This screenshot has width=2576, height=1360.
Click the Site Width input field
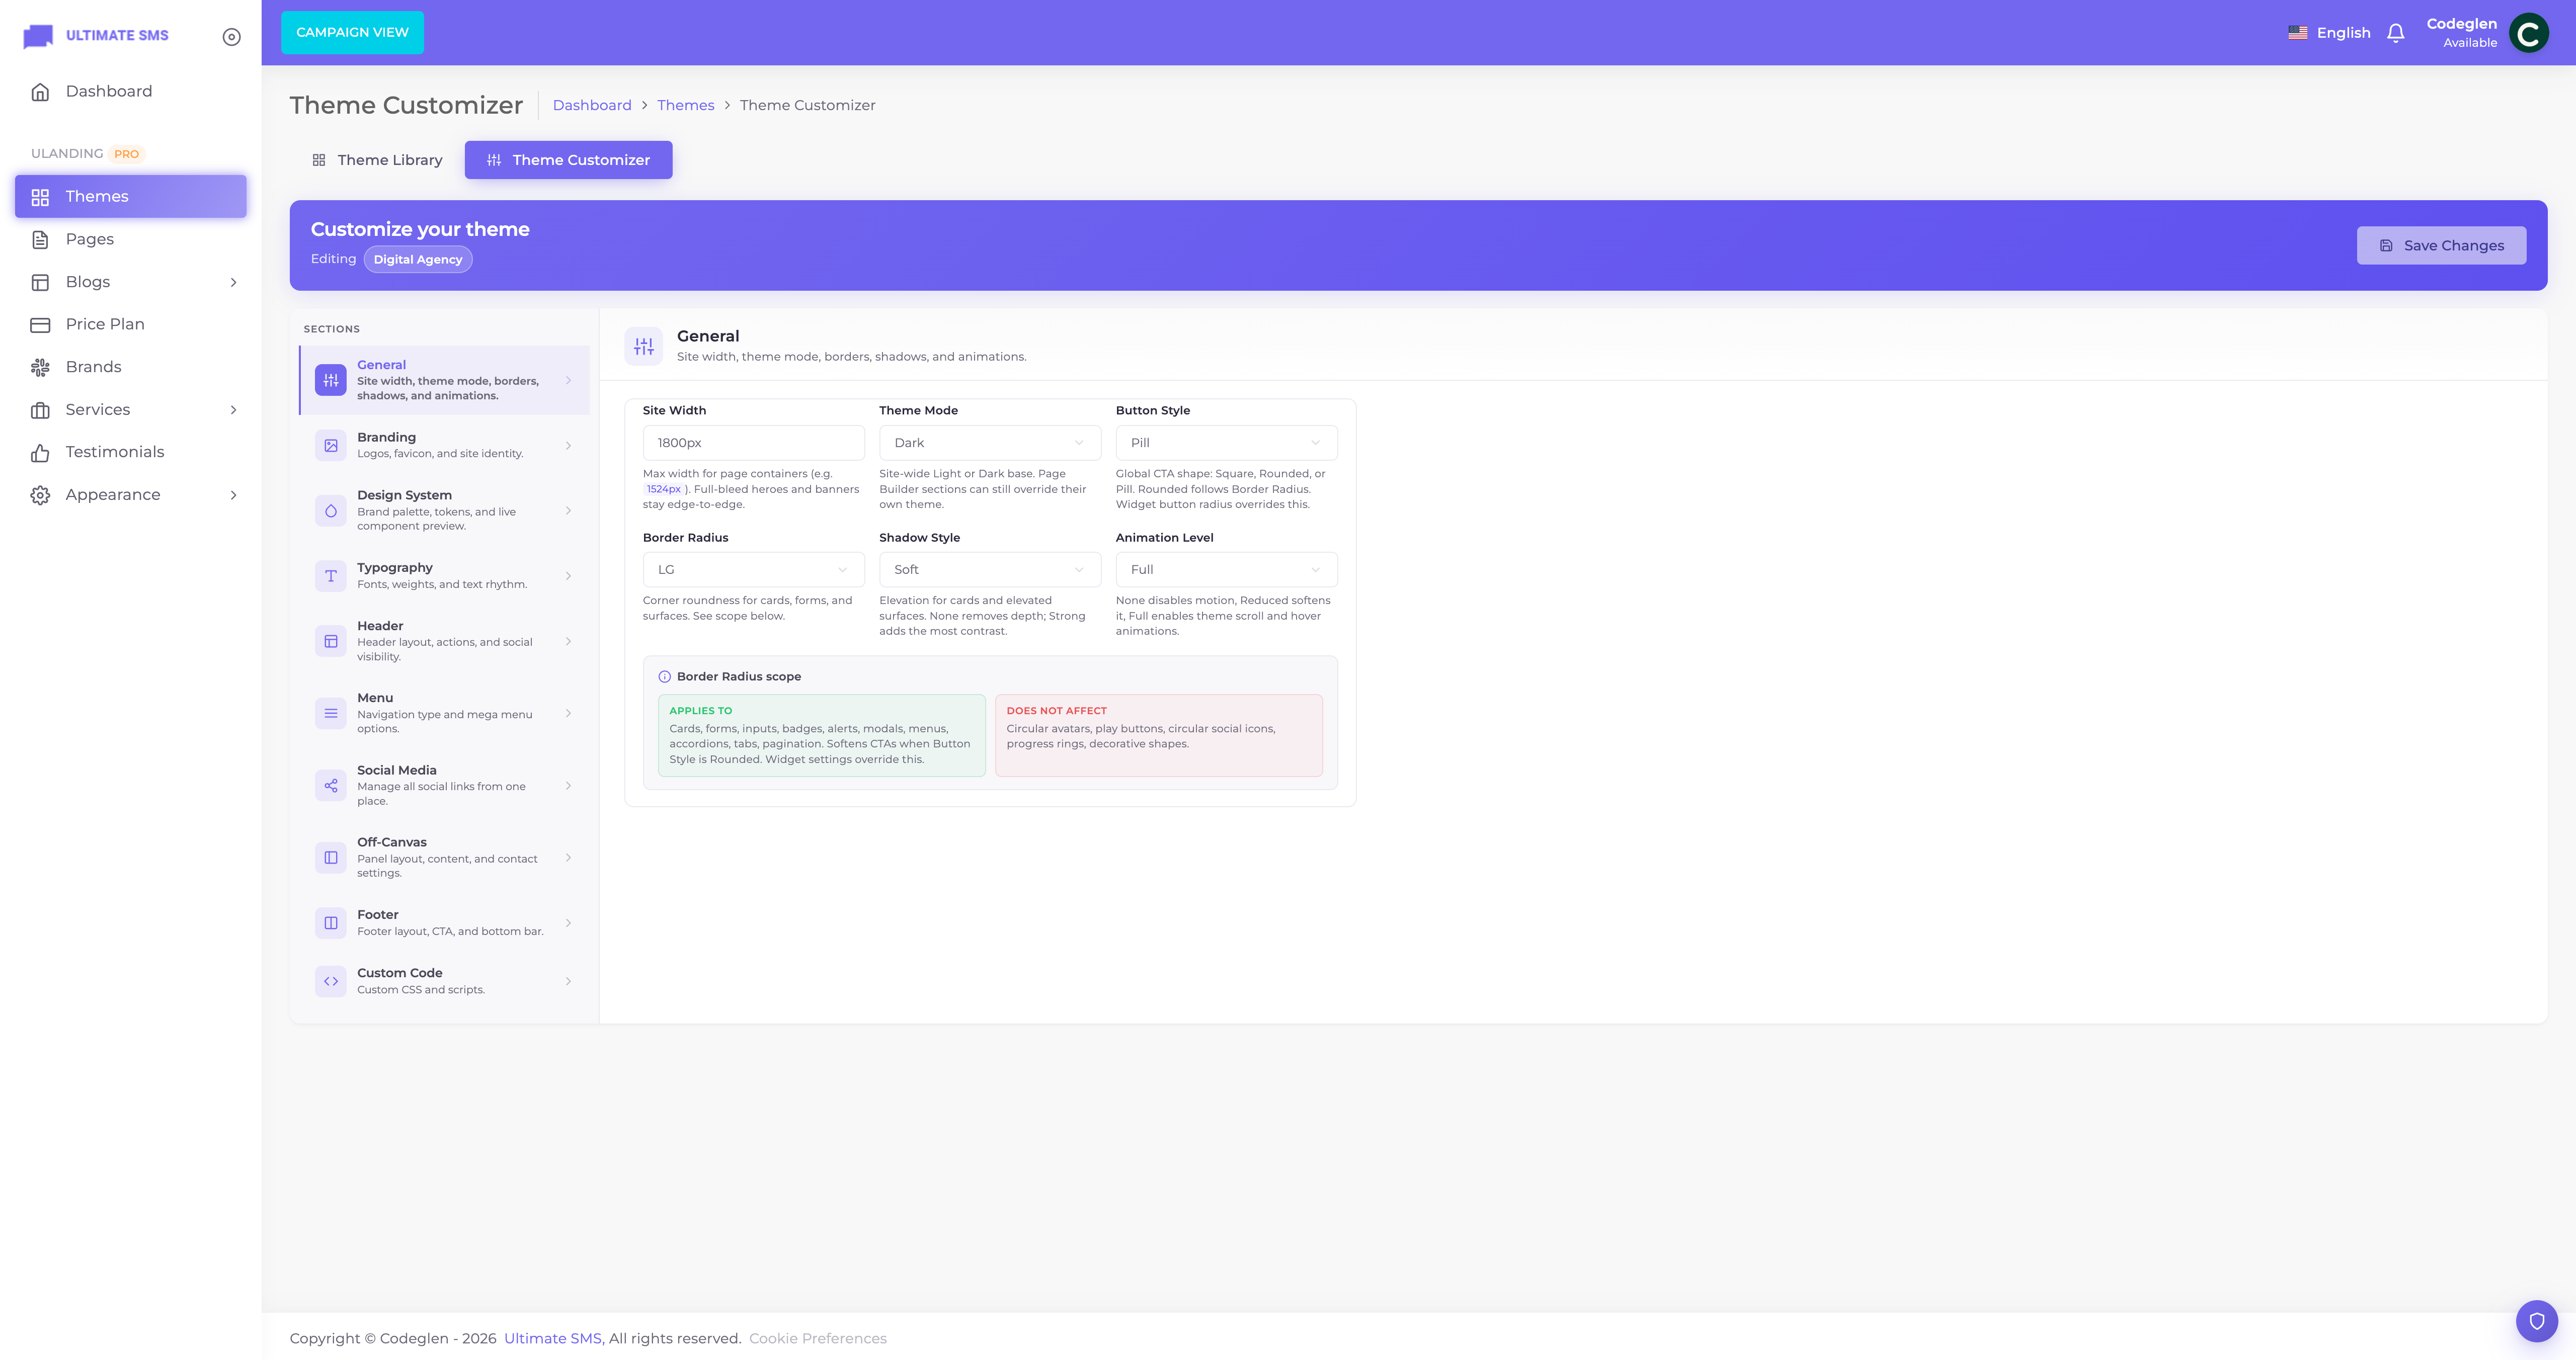753,443
